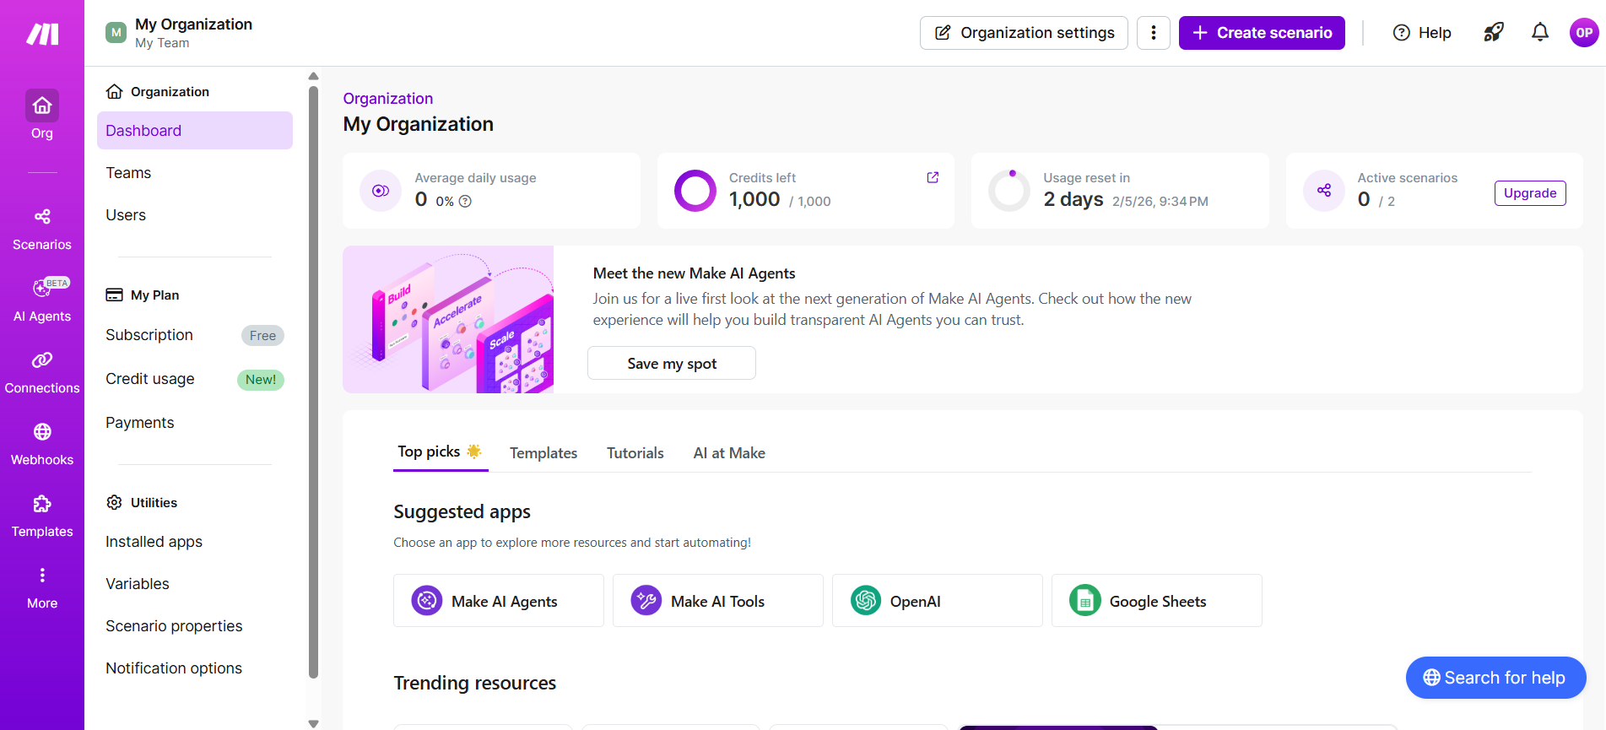Click the info icon beside 0% usage
The width and height of the screenshot is (1606, 730).
click(465, 202)
